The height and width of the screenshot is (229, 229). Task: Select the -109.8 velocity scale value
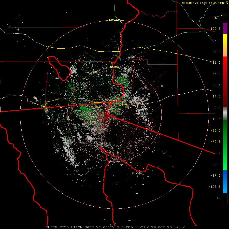point(215,187)
